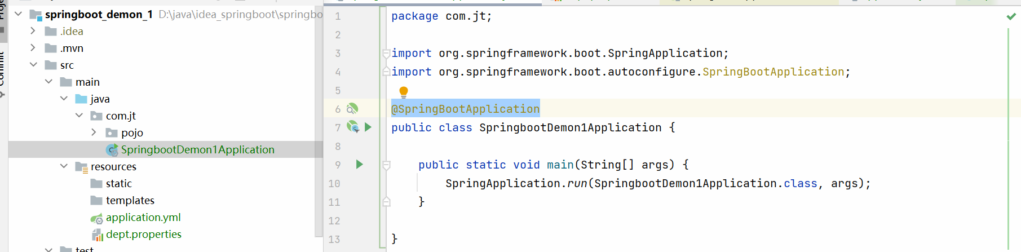Click the SpringApplication import on line 3
The image size is (1021, 252).
click(x=665, y=53)
